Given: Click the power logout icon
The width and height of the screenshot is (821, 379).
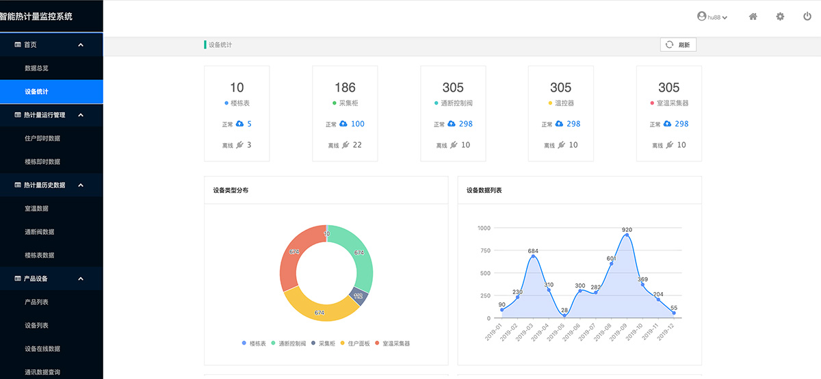Looking at the screenshot, I should [x=807, y=16].
